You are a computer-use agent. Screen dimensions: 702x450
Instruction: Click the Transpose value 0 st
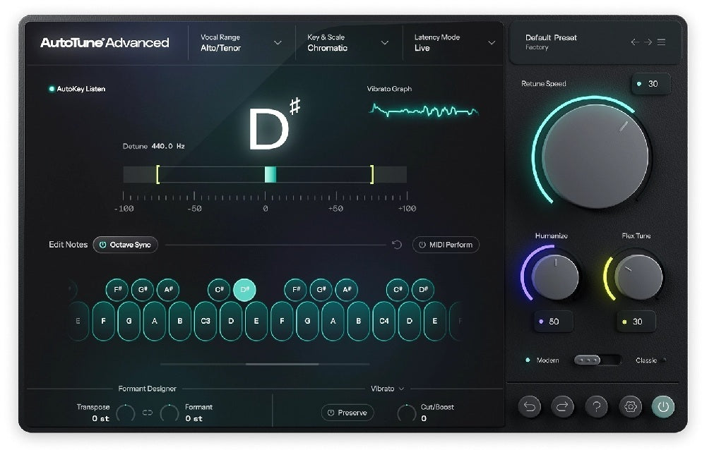point(101,419)
